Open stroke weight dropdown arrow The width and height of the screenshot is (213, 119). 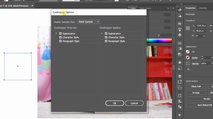(x=212, y=58)
